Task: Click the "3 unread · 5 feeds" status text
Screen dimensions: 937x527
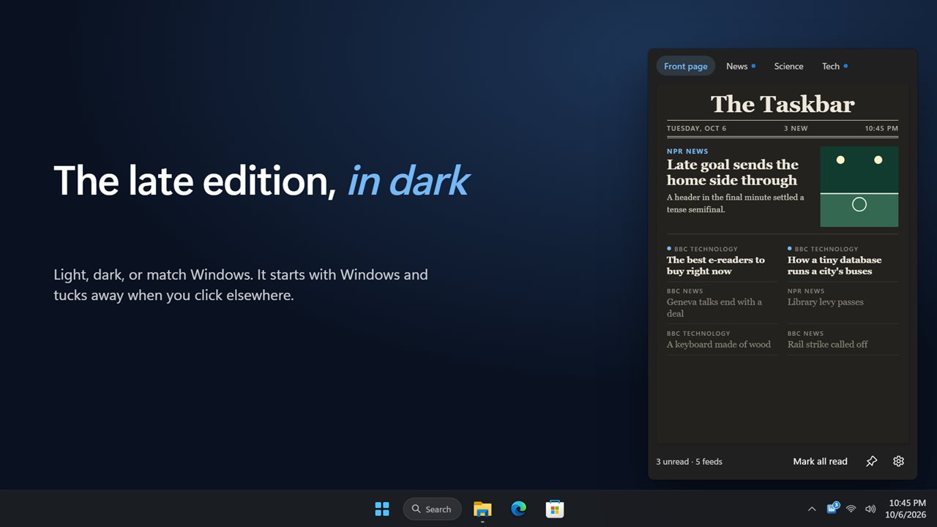Action: coord(690,462)
